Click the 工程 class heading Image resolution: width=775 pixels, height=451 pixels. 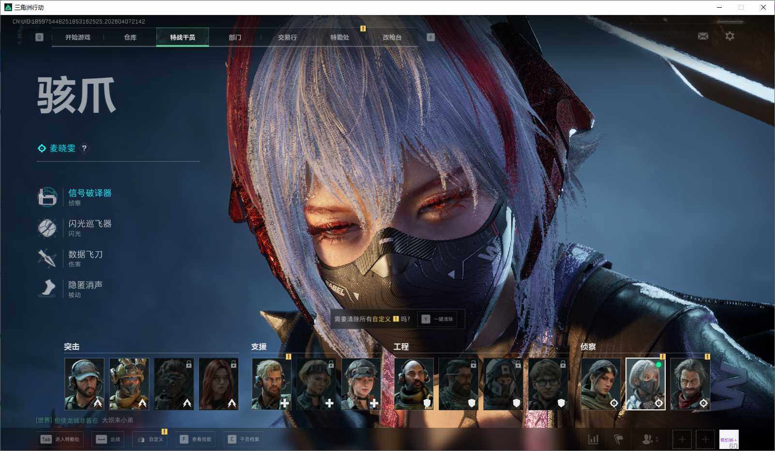[401, 346]
